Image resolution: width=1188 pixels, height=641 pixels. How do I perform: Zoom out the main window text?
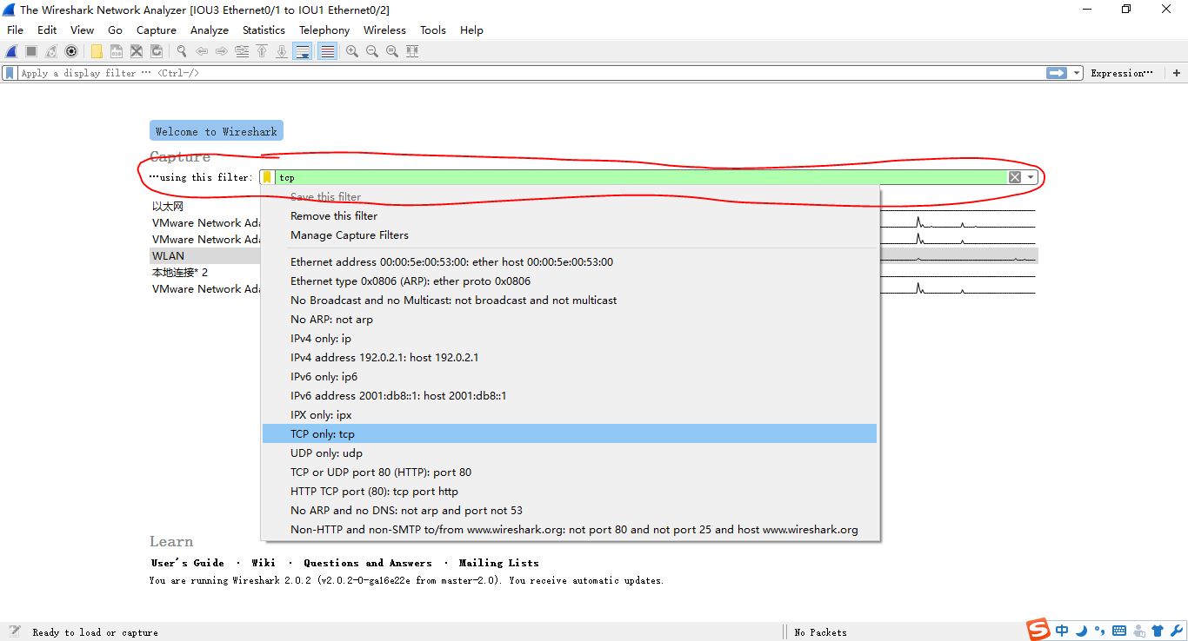[x=372, y=51]
